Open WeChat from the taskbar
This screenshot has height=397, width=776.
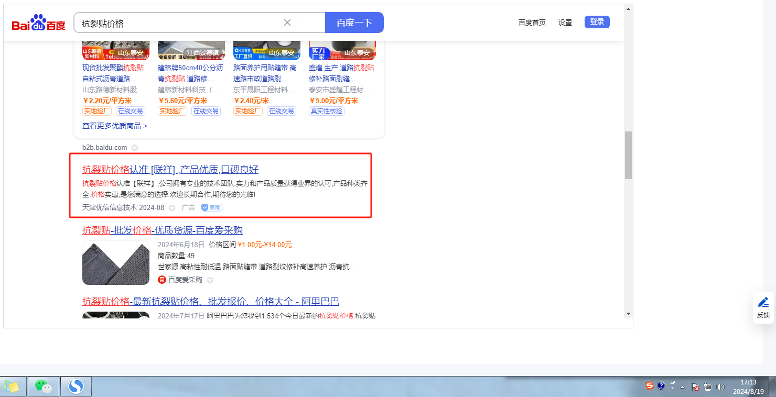click(x=43, y=387)
